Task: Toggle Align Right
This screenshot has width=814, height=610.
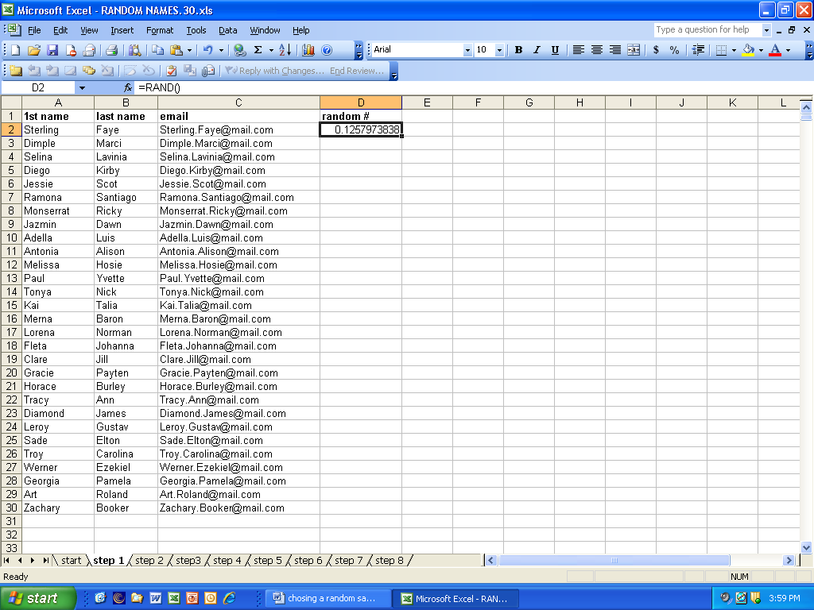Action: 615,50
